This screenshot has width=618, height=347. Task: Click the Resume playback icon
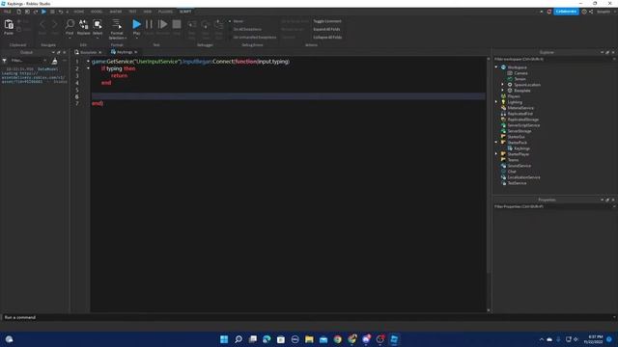162,24
